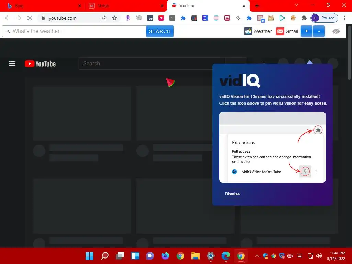Open the YouTube guide hamburger menu

[x=12, y=64]
